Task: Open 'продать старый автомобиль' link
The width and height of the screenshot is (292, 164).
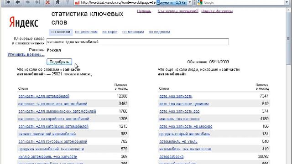Action: 184,134
